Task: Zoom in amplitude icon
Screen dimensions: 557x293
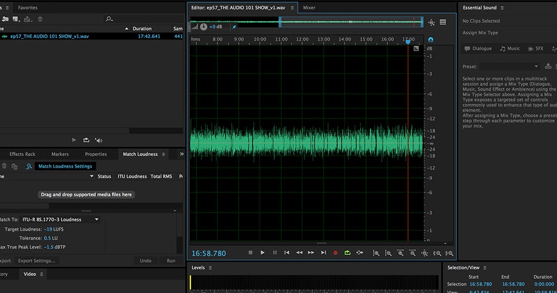Action: point(376,253)
